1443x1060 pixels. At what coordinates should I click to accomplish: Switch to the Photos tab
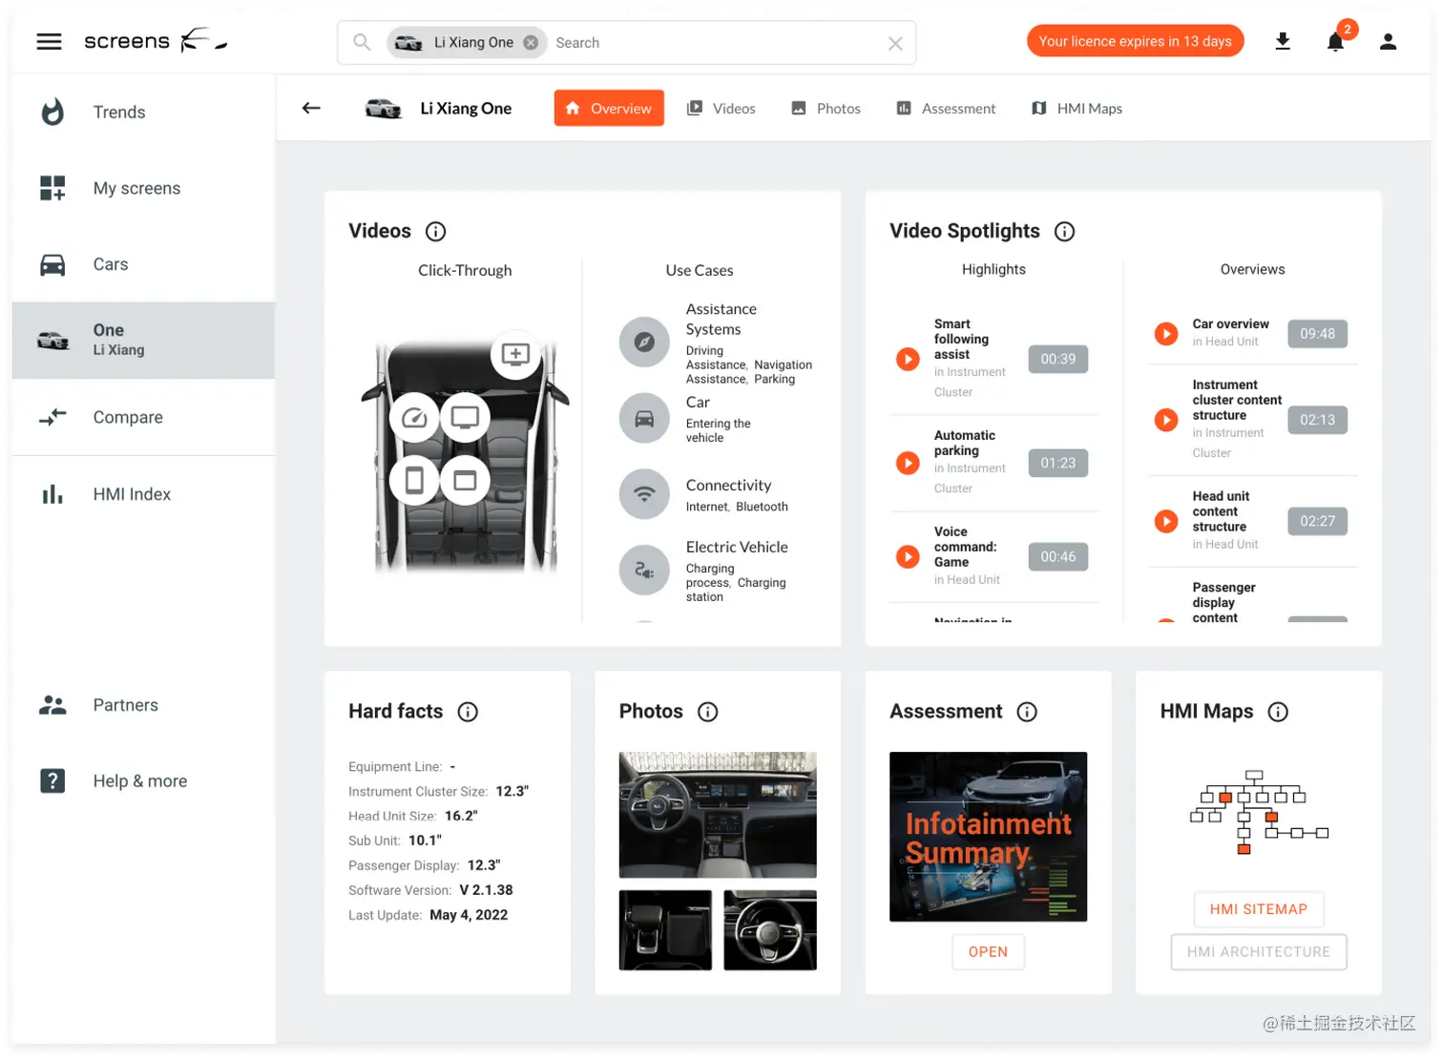point(826,109)
